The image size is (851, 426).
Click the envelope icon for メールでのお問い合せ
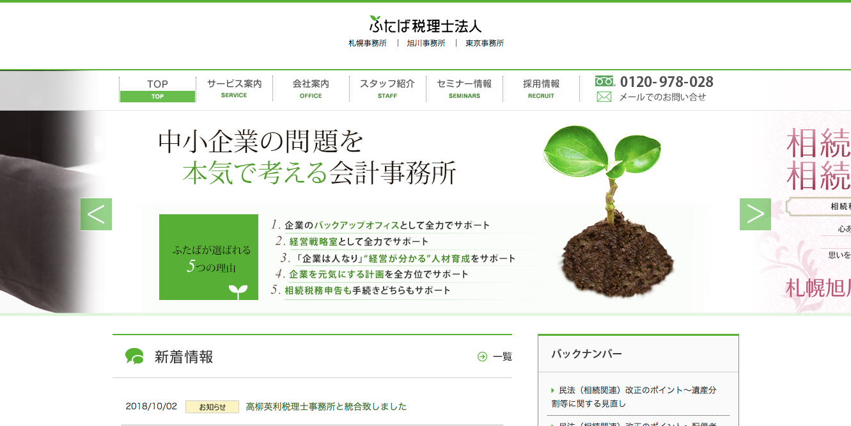603,97
